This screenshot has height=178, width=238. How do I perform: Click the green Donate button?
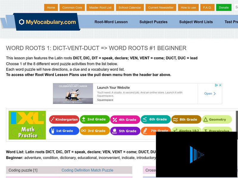pyautogui.click(x=224, y=7)
